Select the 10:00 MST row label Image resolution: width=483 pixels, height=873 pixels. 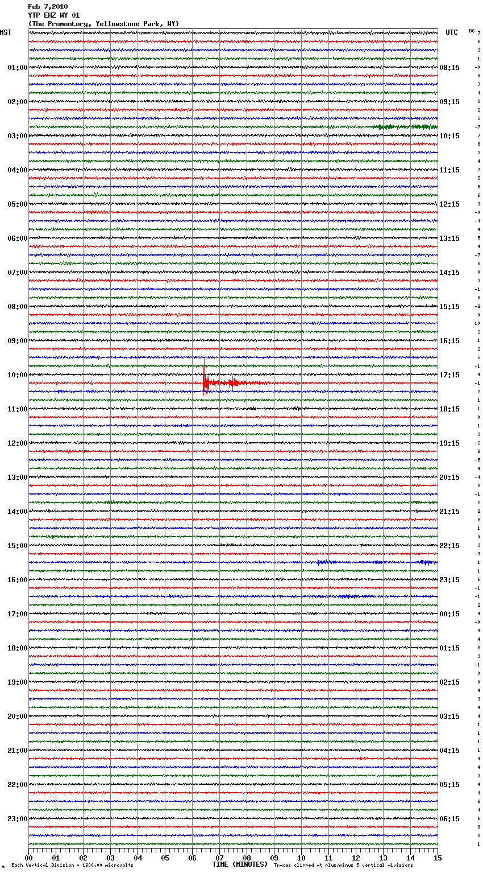pyautogui.click(x=18, y=375)
